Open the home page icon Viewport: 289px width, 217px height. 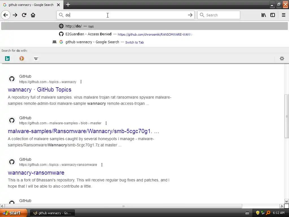[33, 15]
